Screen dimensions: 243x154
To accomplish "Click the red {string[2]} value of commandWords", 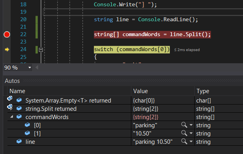I will pyautogui.click(x=145, y=117).
